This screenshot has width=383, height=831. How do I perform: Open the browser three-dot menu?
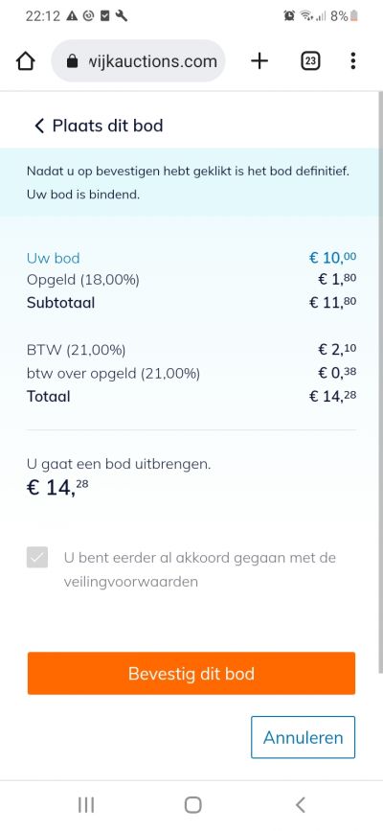pyautogui.click(x=352, y=61)
